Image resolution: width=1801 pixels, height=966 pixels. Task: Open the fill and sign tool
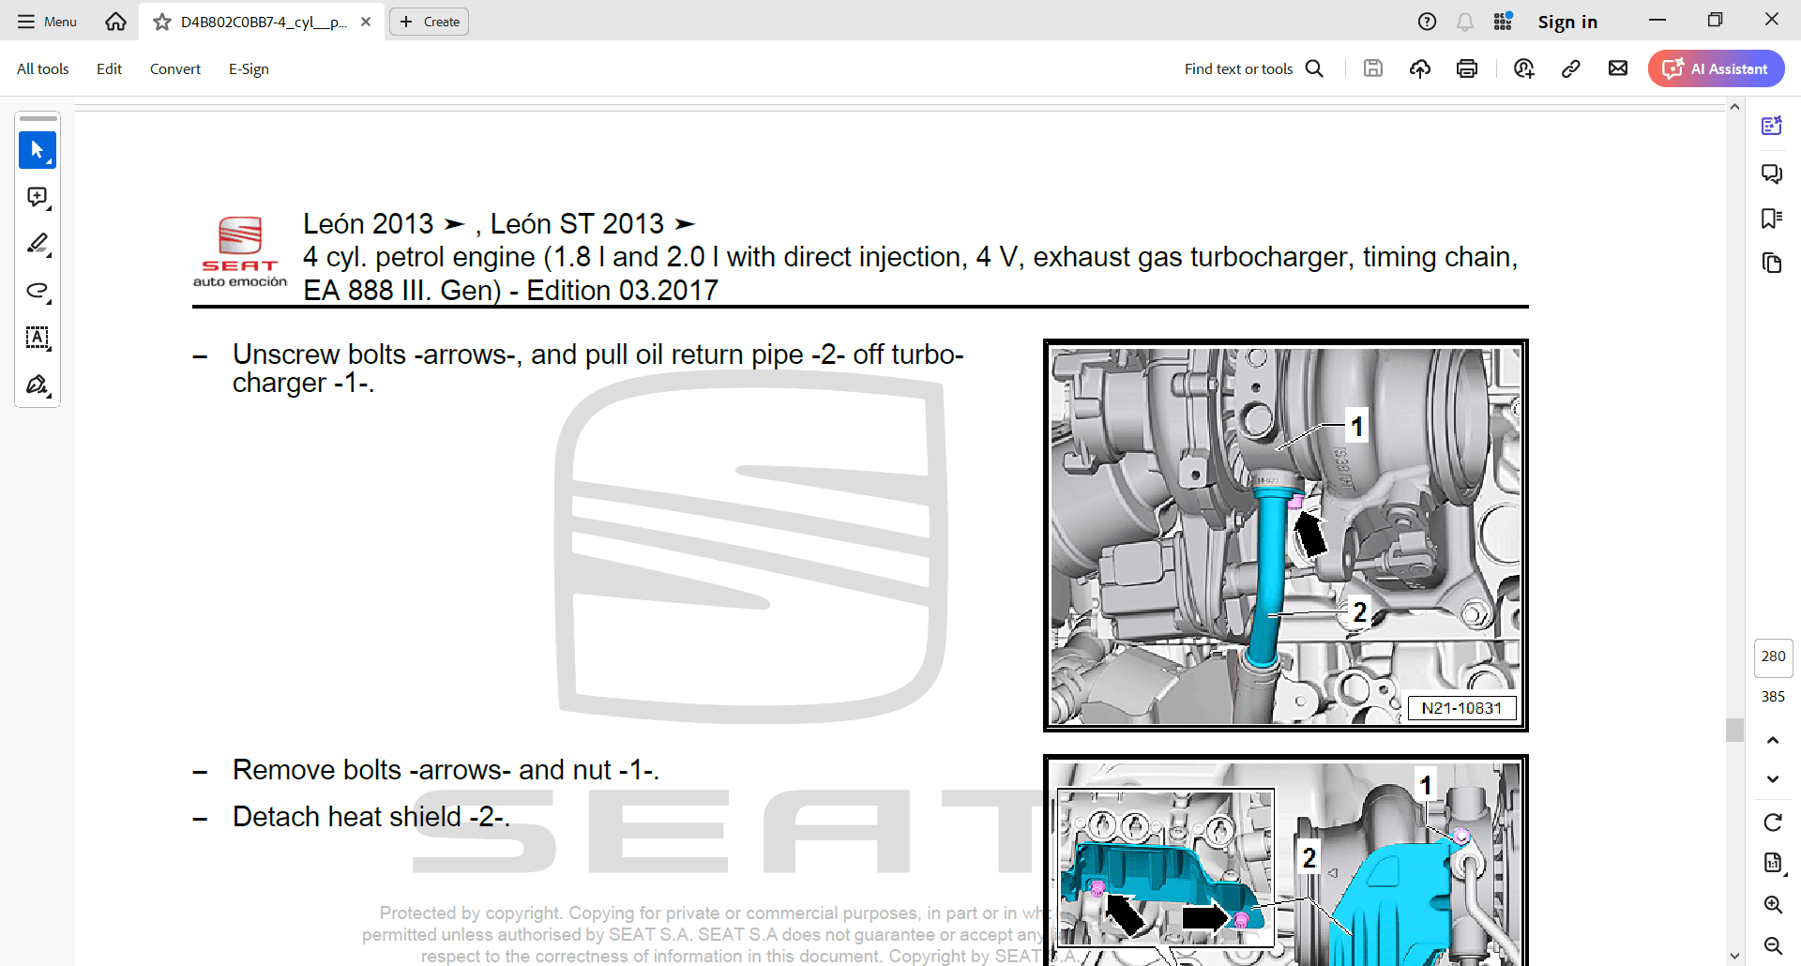tap(38, 385)
